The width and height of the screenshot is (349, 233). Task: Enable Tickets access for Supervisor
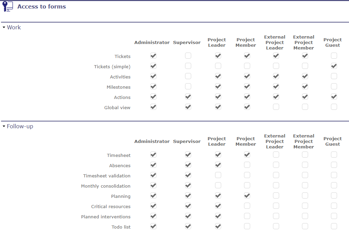tap(188, 56)
